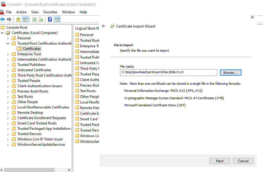Click the Export List toolbar icon
The image size is (263, 172).
point(41,20)
